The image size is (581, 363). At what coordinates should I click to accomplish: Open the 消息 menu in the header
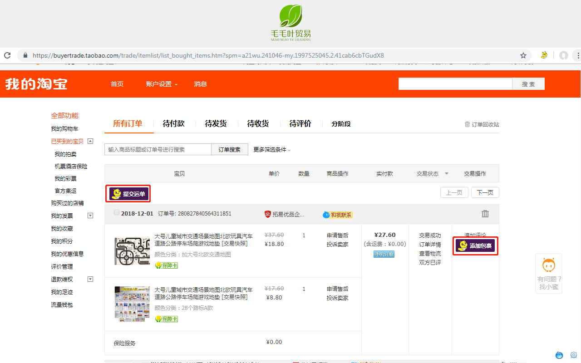pyautogui.click(x=200, y=84)
